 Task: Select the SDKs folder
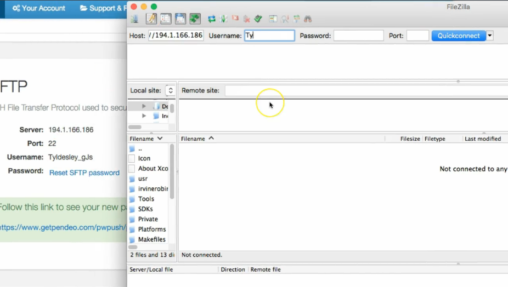point(145,209)
